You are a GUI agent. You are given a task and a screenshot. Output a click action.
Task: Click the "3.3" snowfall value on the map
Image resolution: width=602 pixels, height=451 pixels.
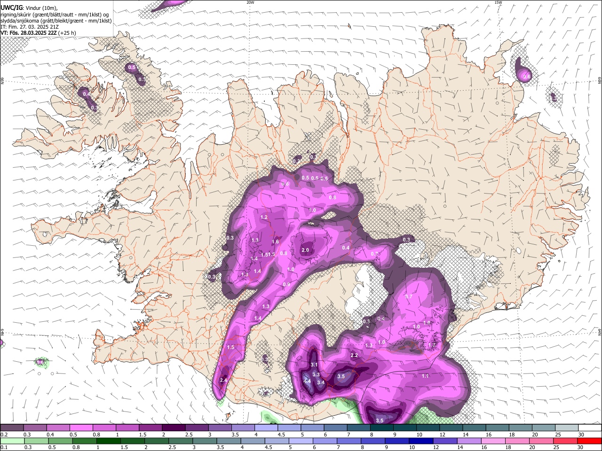(x=316, y=374)
